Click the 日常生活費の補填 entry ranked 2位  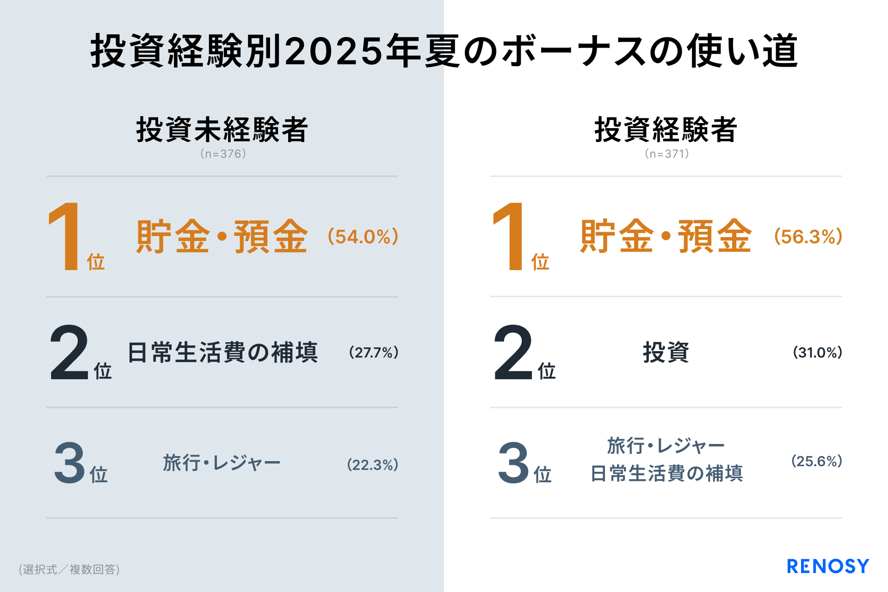[x=222, y=352]
